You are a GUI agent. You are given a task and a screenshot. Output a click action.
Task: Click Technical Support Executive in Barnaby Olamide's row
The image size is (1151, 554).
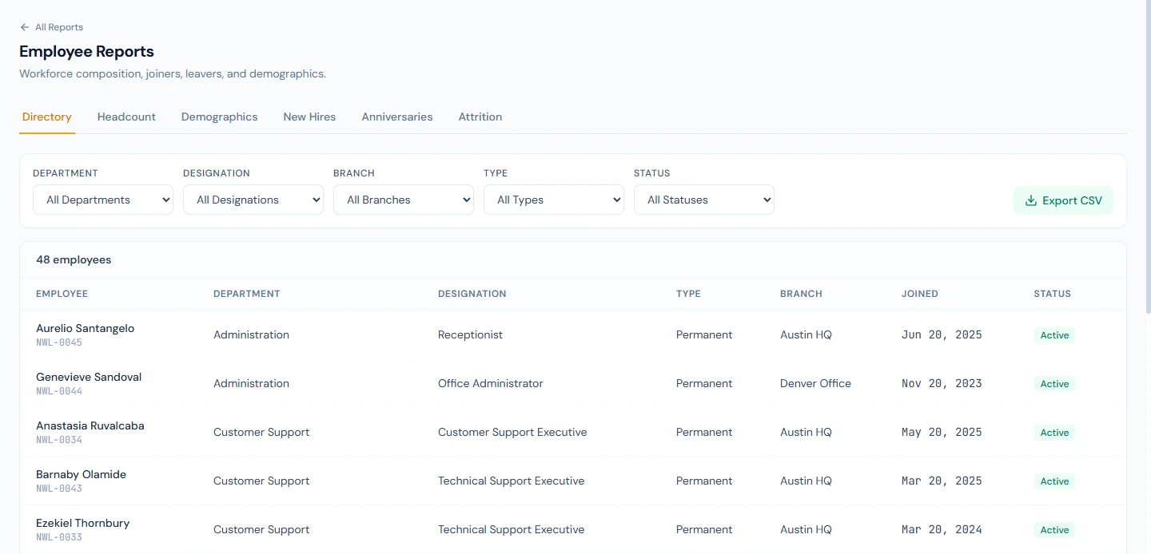point(511,481)
